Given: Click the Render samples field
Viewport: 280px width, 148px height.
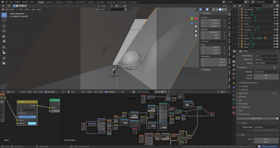Looking at the screenshot, I should pyautogui.click(x=266, y=75).
